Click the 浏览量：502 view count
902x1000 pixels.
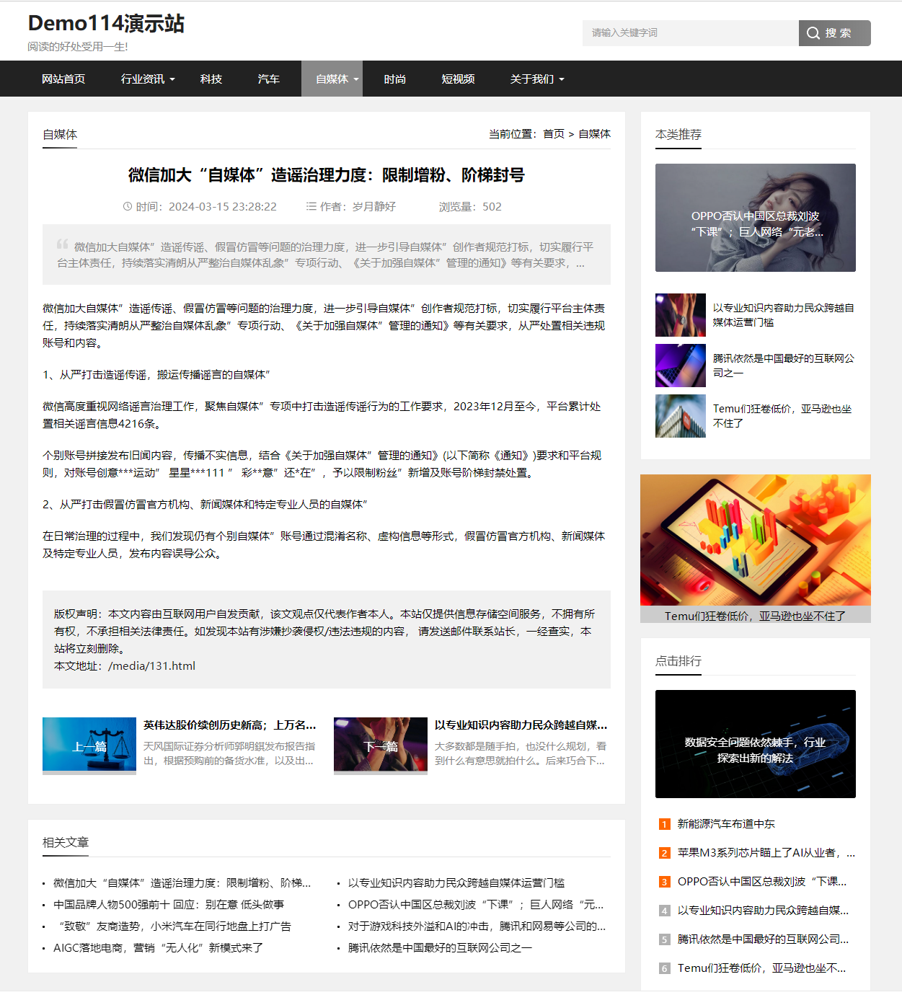point(470,206)
